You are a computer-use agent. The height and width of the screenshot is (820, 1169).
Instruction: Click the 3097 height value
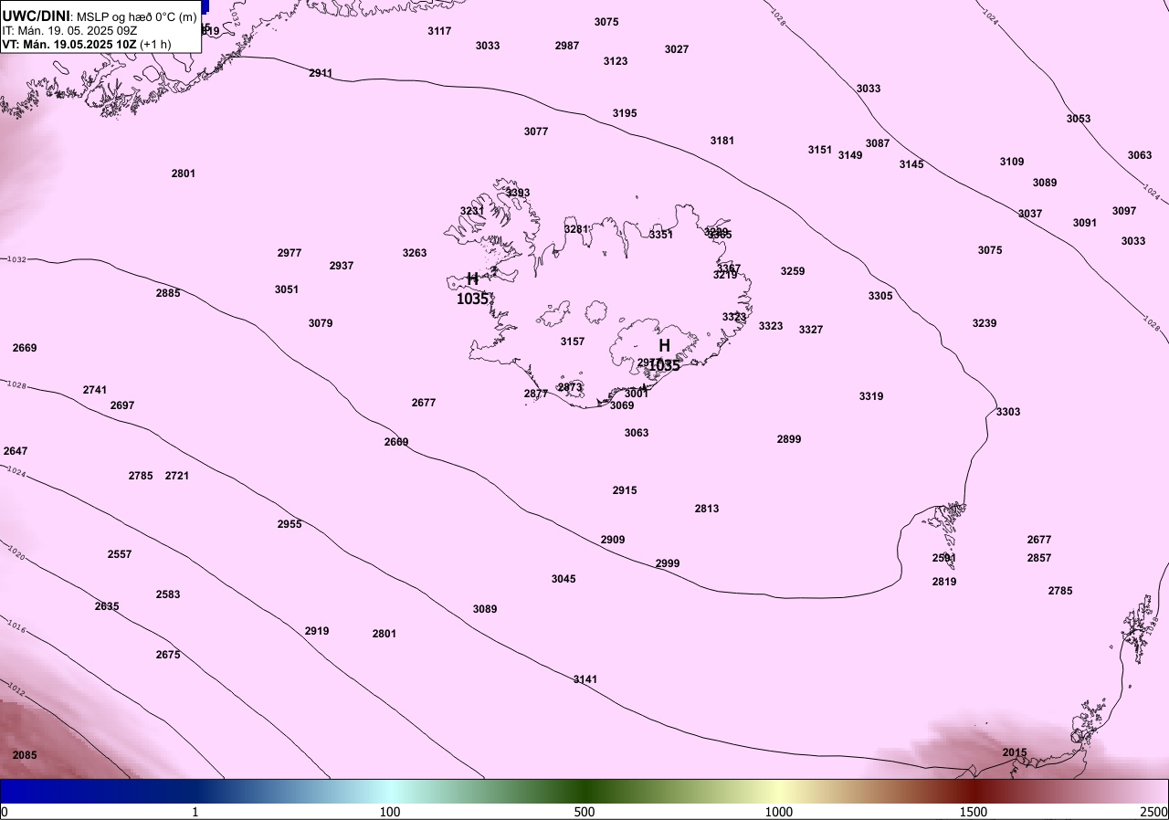[1124, 211]
